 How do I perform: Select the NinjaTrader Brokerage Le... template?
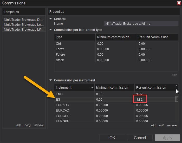coord(24,25)
